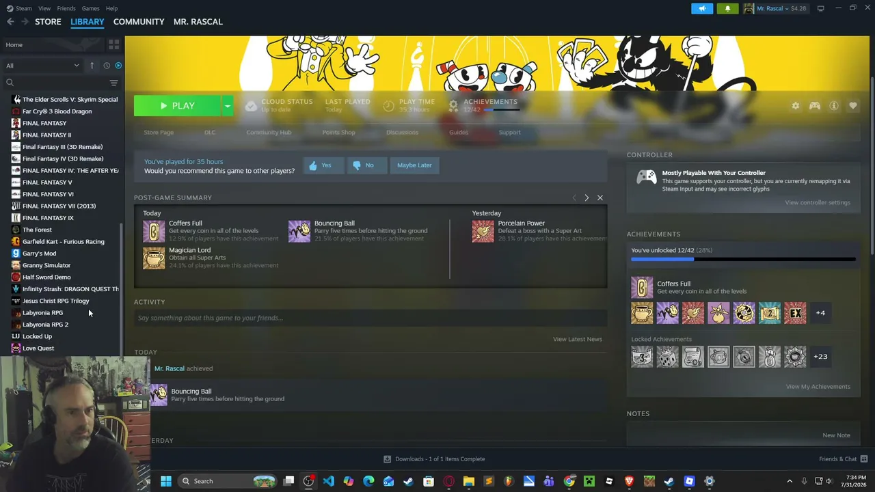Screen dimensions: 875x492
Task: Create a New Note
Action: [837, 435]
